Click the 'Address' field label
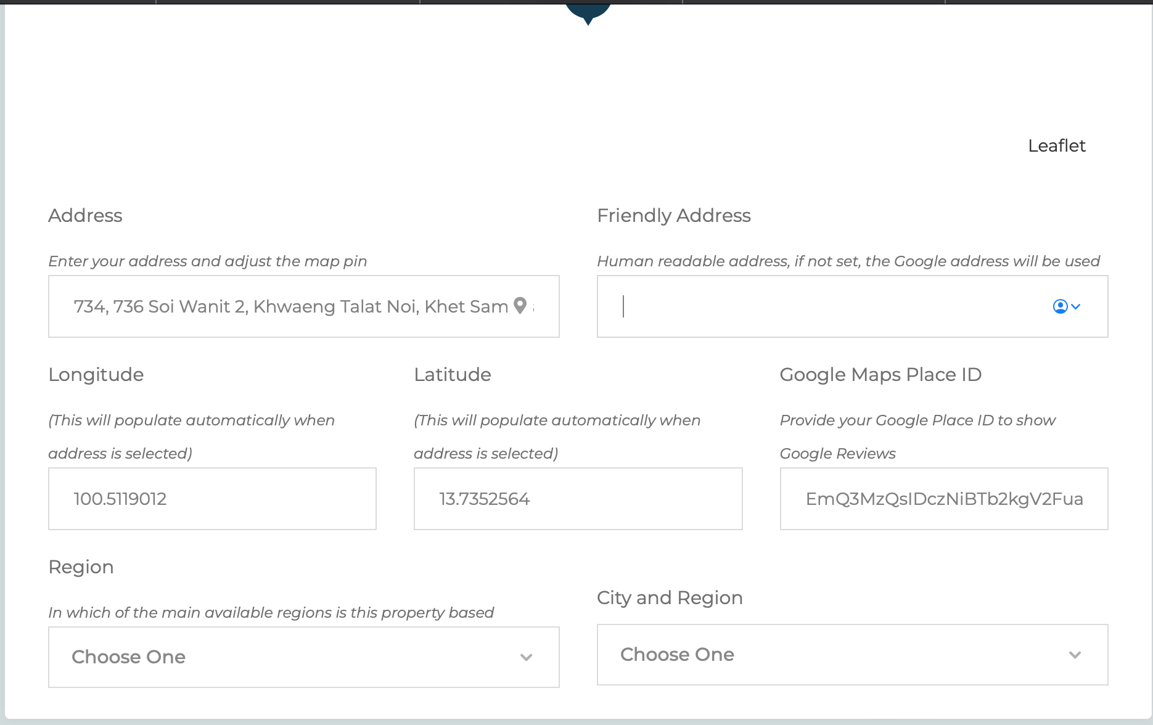Viewport: 1153px width, 725px height. [x=85, y=216]
